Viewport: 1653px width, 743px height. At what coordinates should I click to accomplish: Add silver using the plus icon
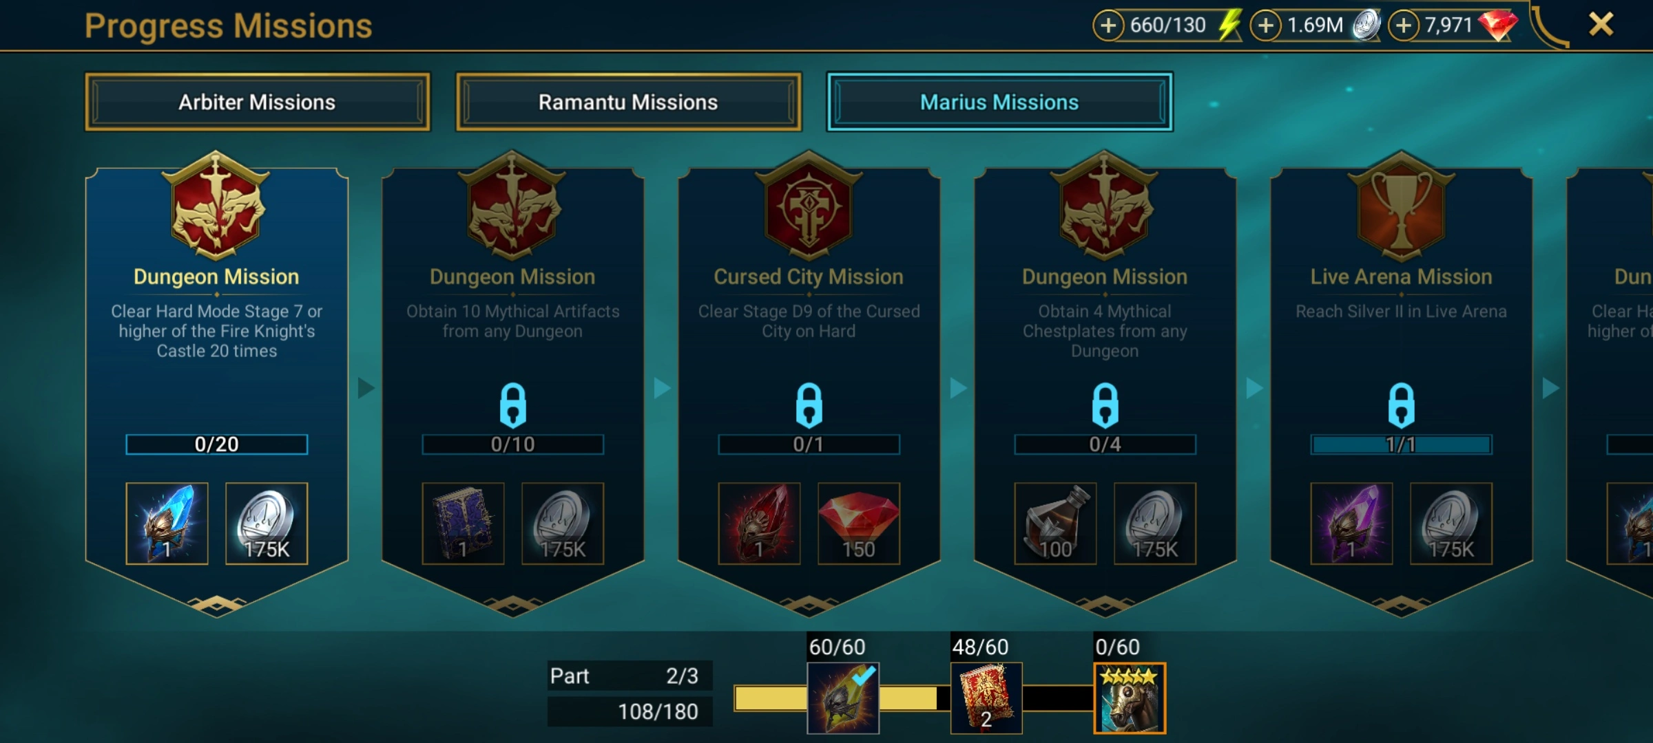[x=1265, y=25]
